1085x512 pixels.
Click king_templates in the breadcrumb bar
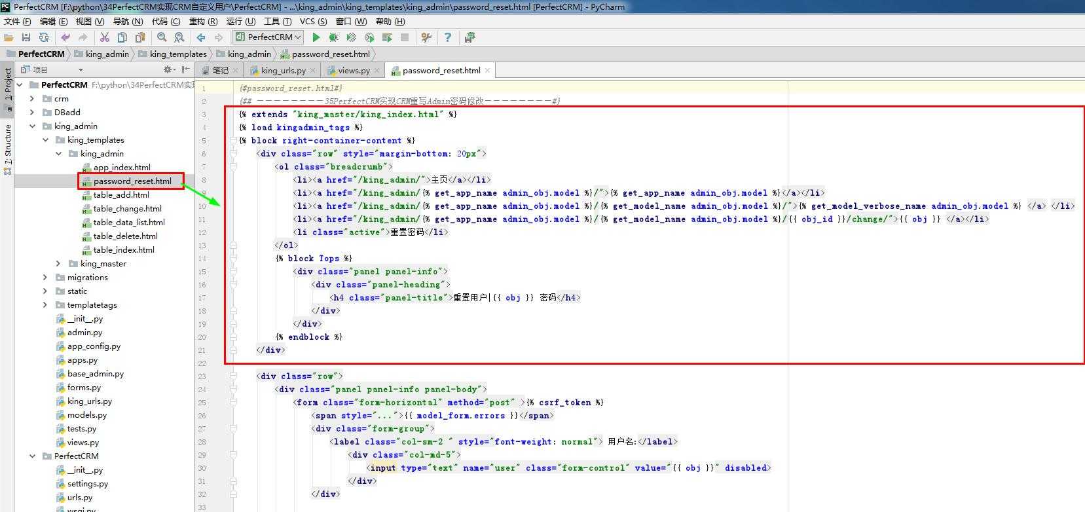click(177, 54)
